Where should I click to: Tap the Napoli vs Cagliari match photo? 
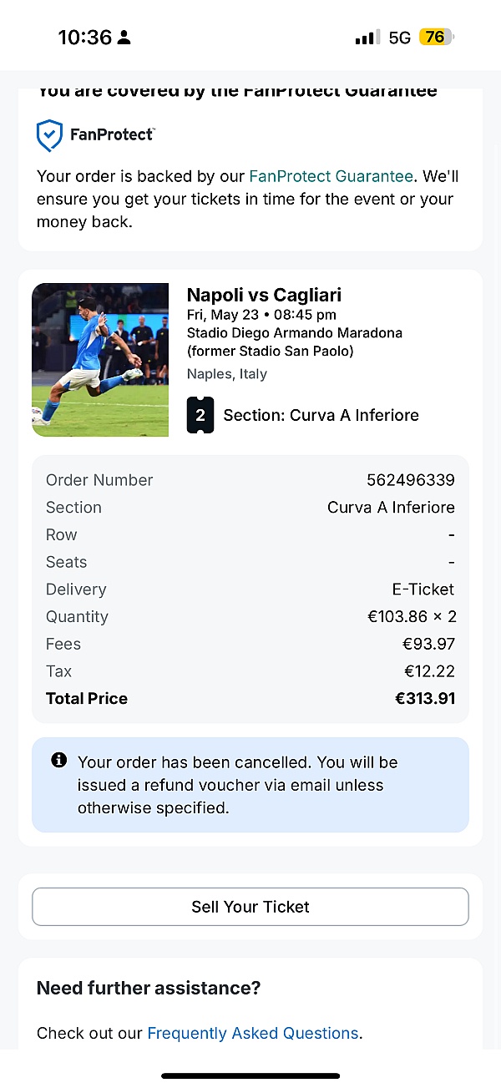pyautogui.click(x=100, y=360)
